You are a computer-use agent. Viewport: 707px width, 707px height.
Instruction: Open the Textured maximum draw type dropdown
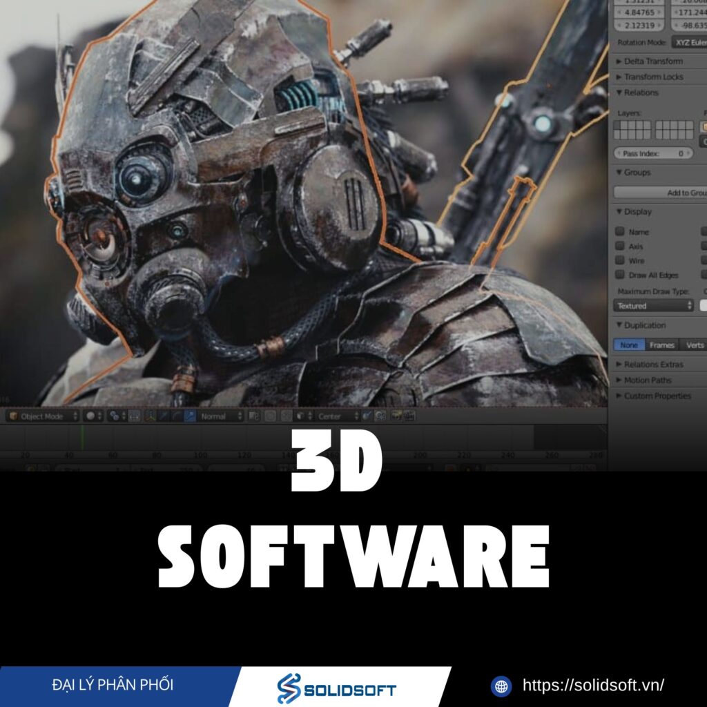click(x=653, y=306)
